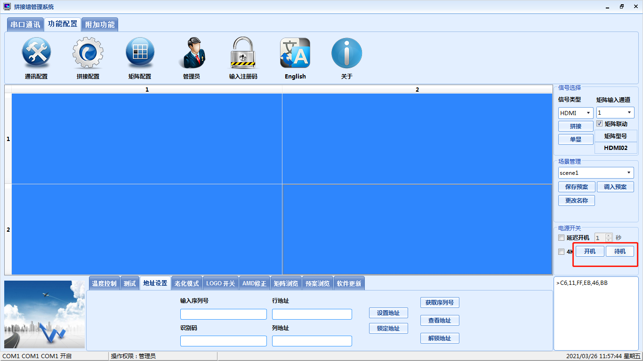
Task: Switch language with the English icon
Action: pos(295,53)
